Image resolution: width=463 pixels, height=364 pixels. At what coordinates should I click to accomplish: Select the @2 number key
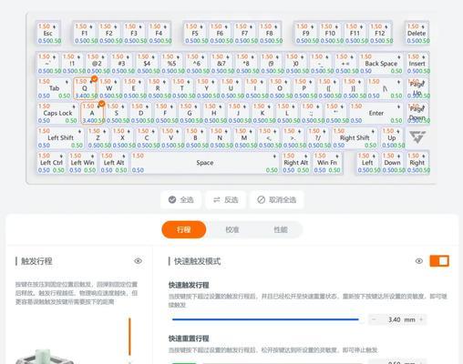coord(97,64)
